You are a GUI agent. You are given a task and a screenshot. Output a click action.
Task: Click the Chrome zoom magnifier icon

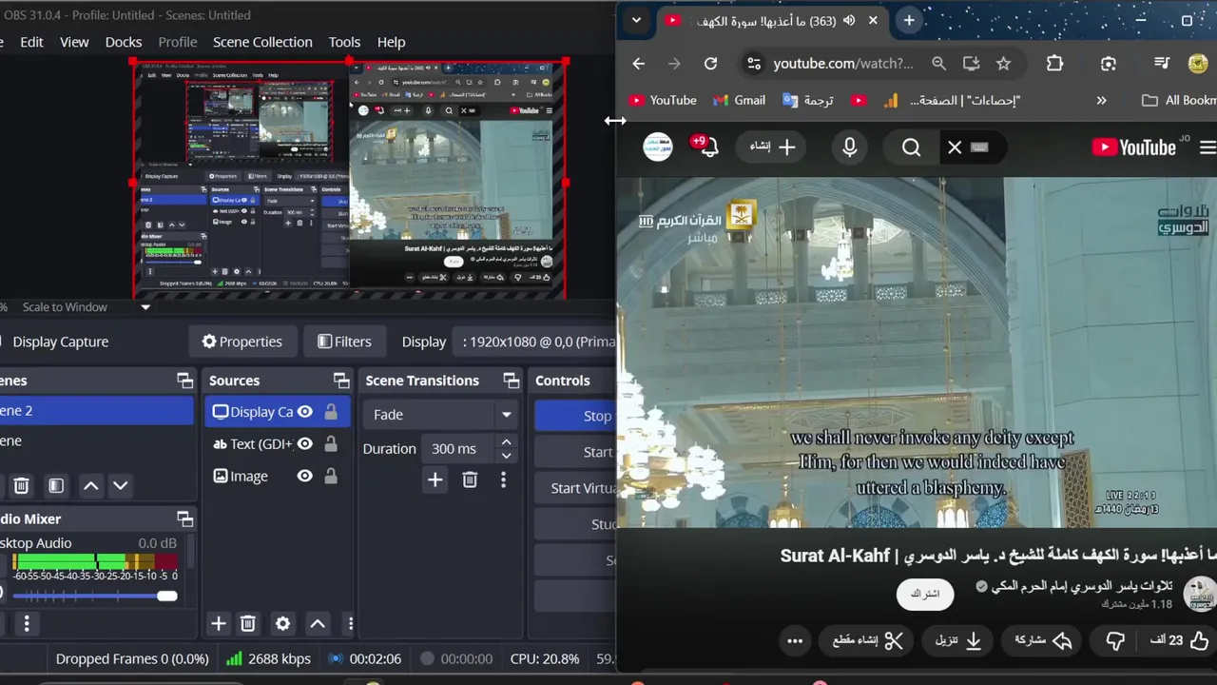point(938,64)
